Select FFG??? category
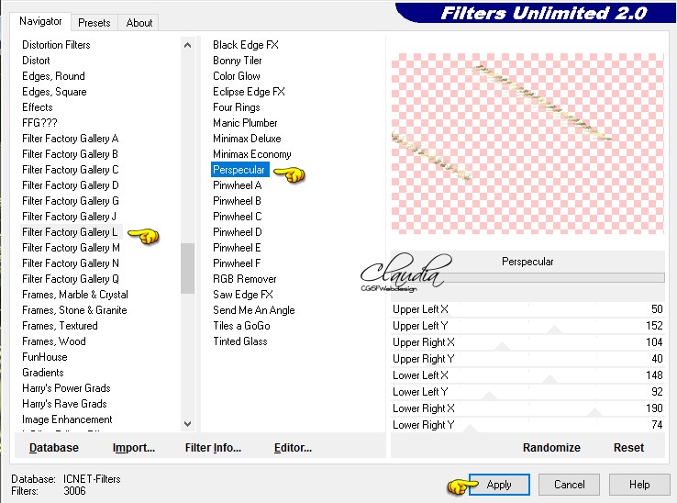This screenshot has width=677, height=503. 39,123
